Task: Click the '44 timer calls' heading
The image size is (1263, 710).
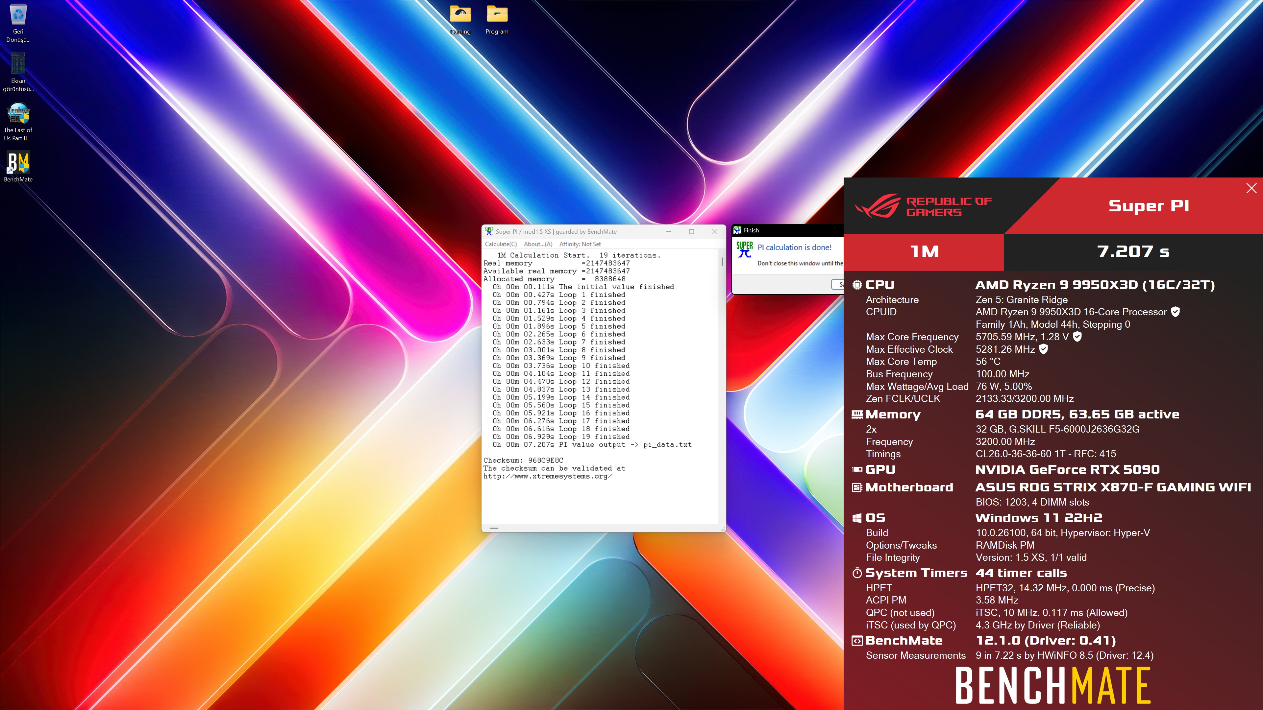Action: click(x=1021, y=573)
